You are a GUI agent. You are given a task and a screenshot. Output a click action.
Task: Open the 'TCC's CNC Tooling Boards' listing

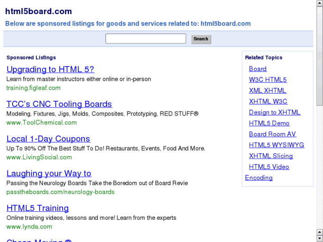59,104
